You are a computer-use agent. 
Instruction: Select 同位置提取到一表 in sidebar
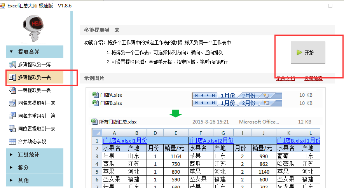coord(35,129)
